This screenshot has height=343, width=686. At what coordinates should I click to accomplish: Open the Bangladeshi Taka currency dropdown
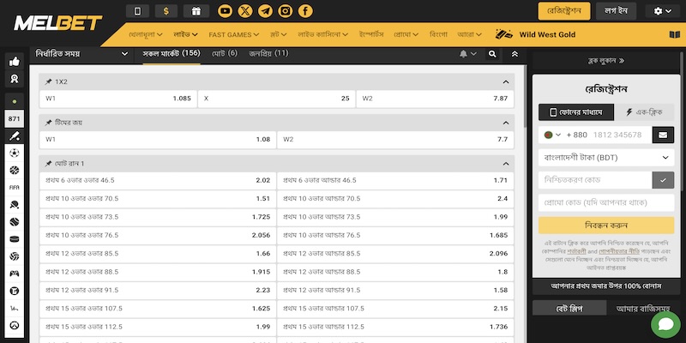[605, 158]
